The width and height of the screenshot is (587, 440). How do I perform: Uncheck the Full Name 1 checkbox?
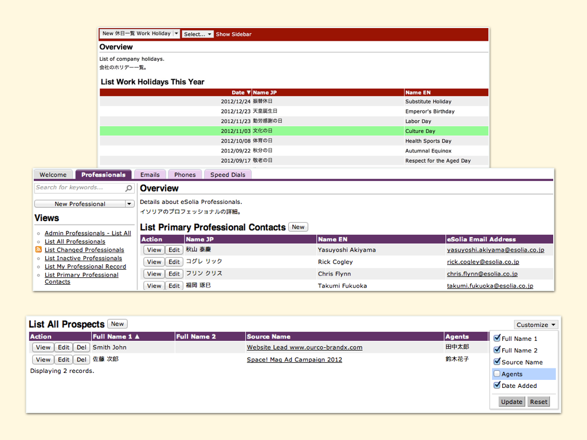coord(497,338)
